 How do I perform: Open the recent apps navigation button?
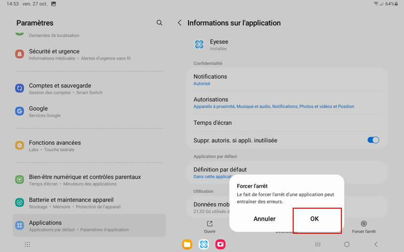tap(318, 244)
